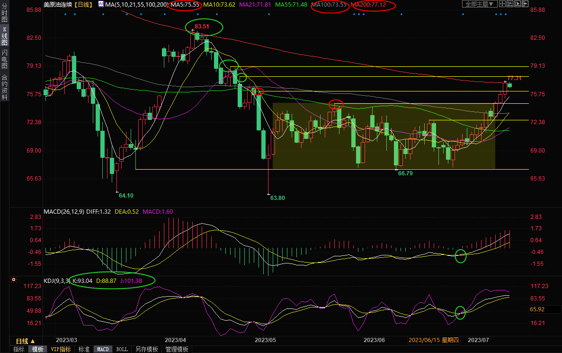Open 合约资料 in left sidebar

tap(4, 87)
